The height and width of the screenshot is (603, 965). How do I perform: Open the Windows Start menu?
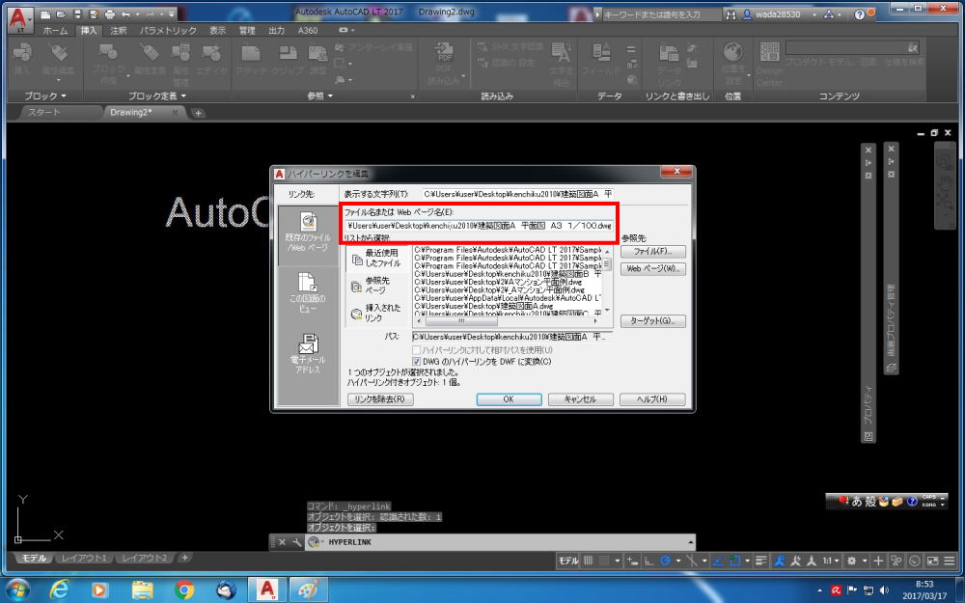[17, 589]
